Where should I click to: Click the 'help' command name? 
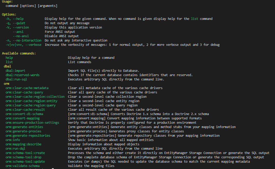(x=9, y=58)
